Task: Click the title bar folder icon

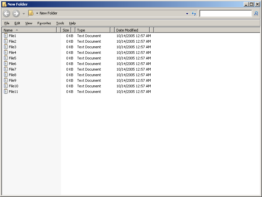Action: point(4,4)
